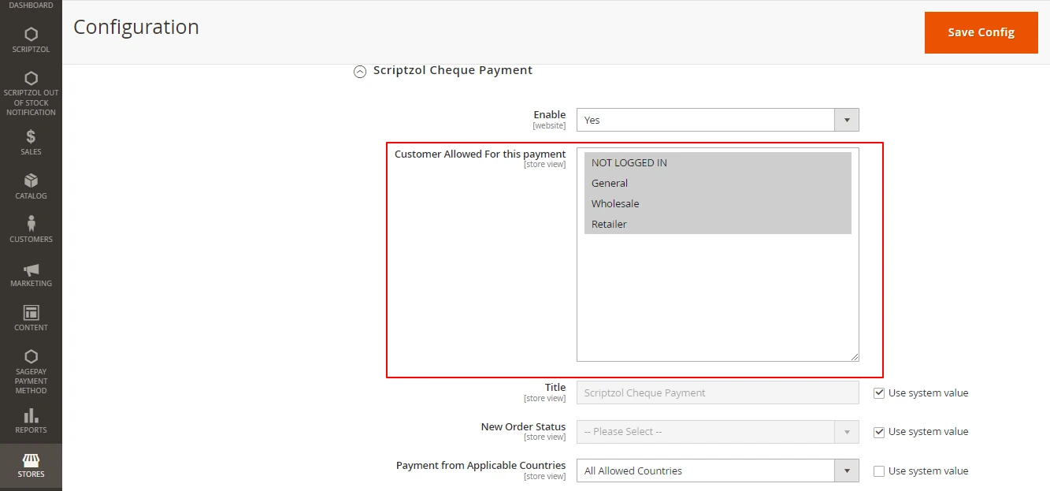Select Retailer customer group
Screen dimensions: 1050x491
pos(718,224)
